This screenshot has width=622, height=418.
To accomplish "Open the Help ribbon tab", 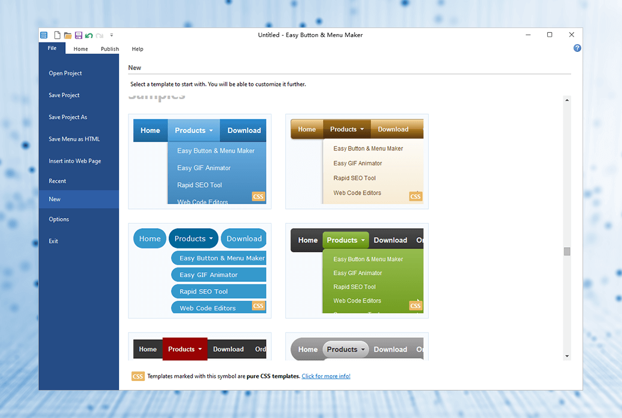I will point(137,49).
